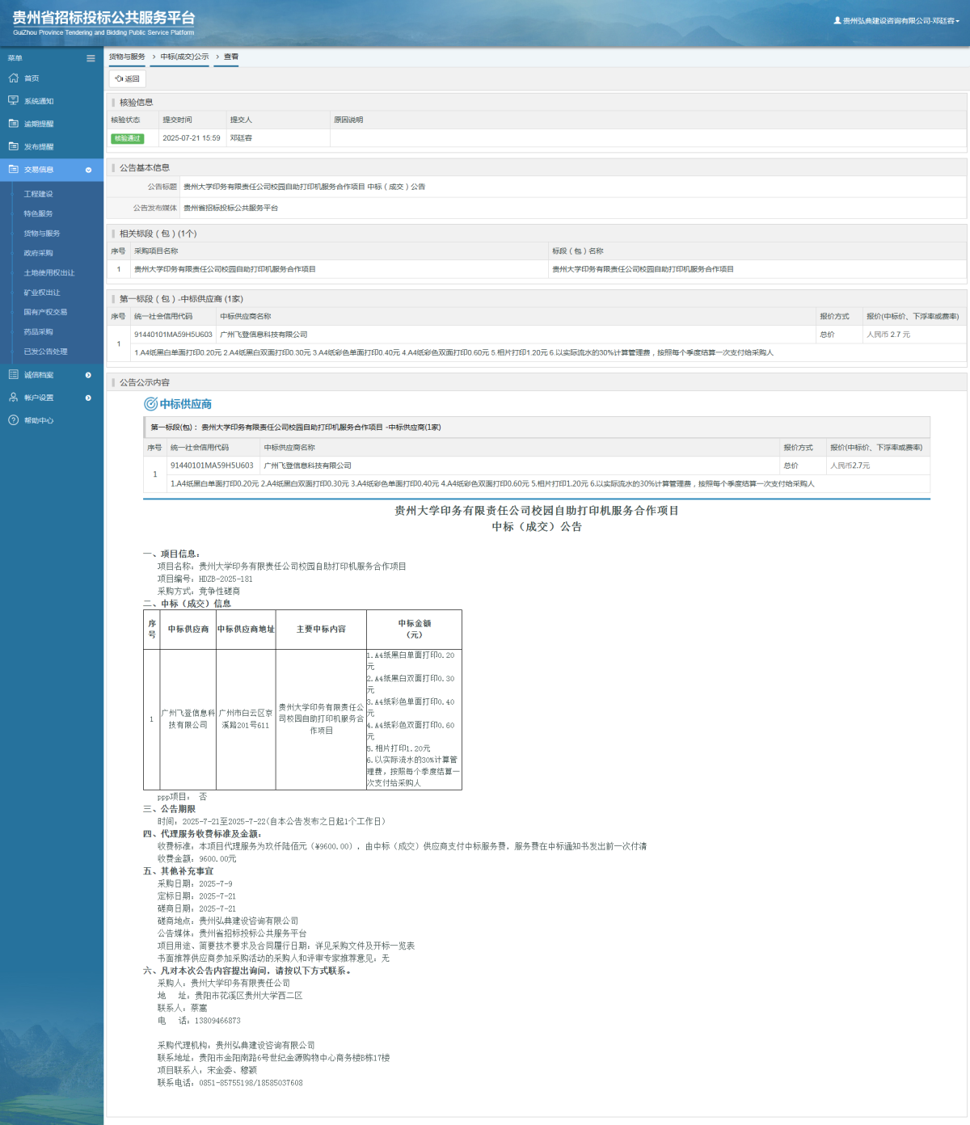Click the 首页 home icon
The image size is (970, 1125).
coord(13,78)
